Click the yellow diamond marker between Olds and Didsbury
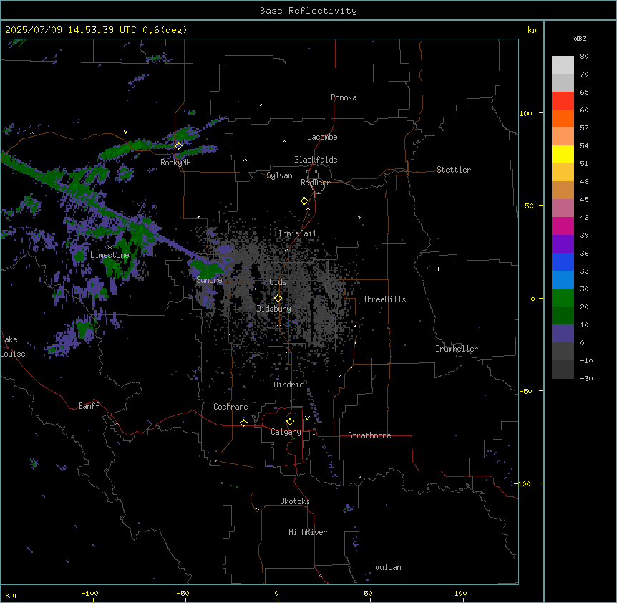 (278, 299)
